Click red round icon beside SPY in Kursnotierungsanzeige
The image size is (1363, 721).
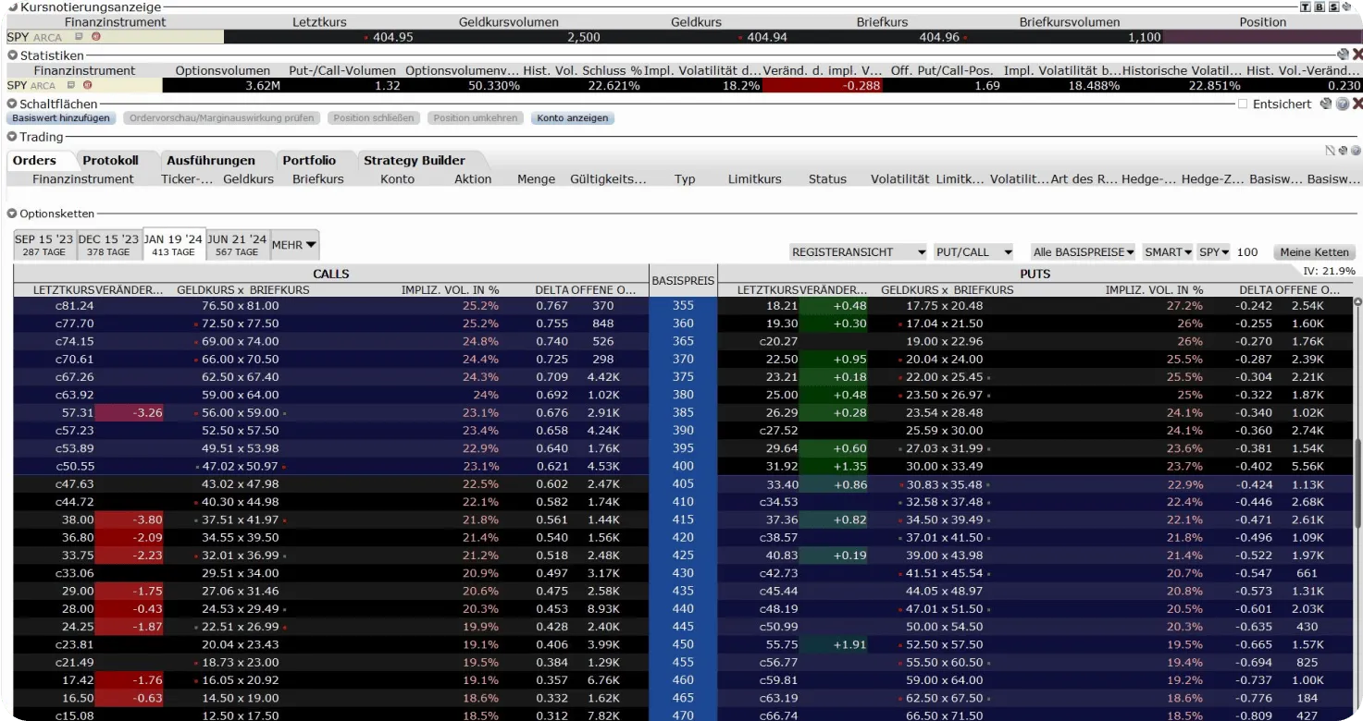(x=95, y=37)
